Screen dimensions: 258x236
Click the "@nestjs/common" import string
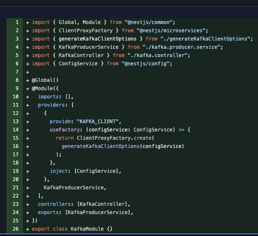(149, 22)
